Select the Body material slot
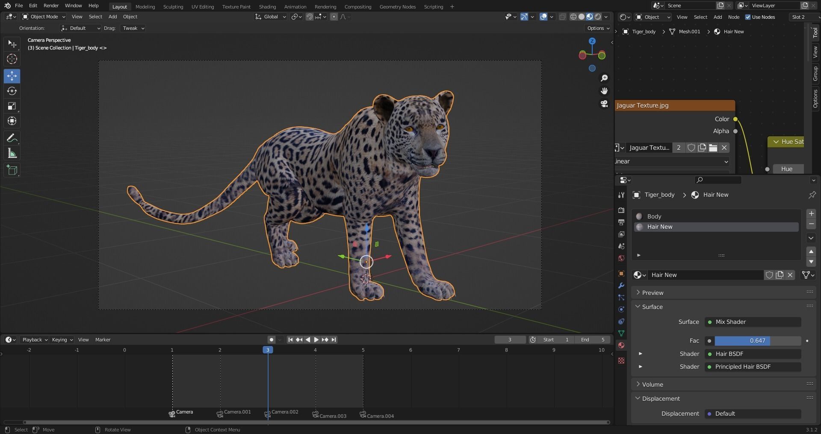Image resolution: width=821 pixels, height=434 pixels. coord(716,216)
